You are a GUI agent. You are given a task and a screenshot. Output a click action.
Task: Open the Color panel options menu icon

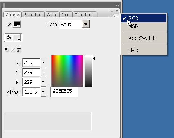(116, 16)
